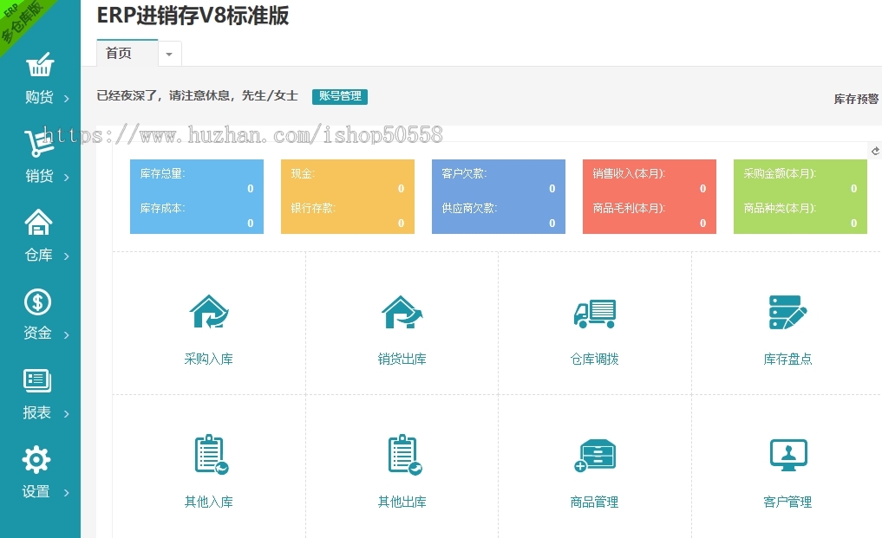Click the 商品种类(本月) label
Viewport: 882px width, 538px height.
pyautogui.click(x=780, y=208)
